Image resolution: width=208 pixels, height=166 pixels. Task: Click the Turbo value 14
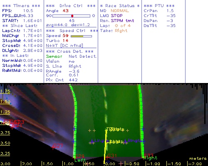[65, 41]
